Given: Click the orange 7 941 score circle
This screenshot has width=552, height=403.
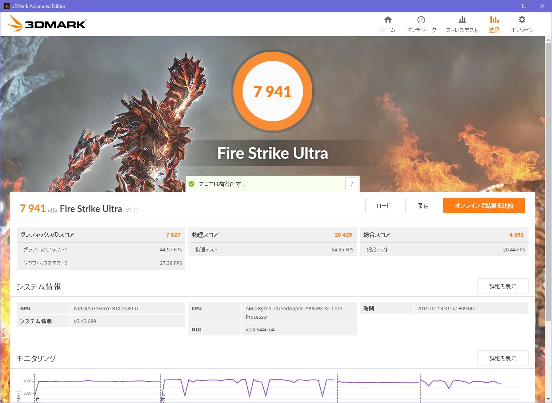Looking at the screenshot, I should tap(273, 92).
